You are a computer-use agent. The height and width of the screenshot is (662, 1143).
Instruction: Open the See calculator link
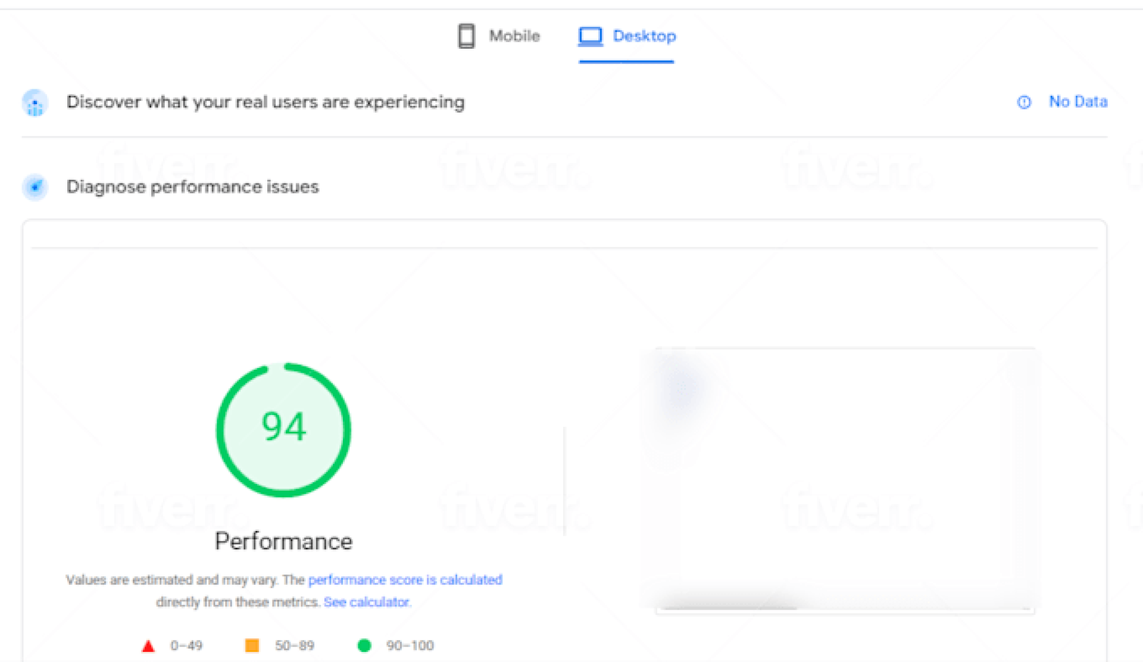pos(367,602)
